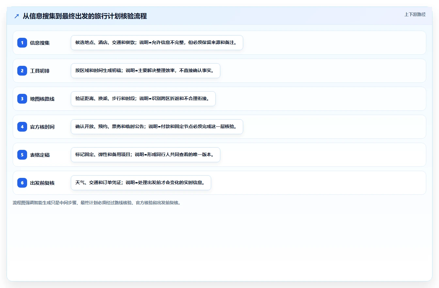Click the arrow icon beside the flowchart title

tap(17, 16)
